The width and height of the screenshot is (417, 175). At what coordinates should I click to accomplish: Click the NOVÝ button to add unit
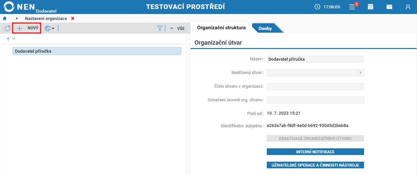point(27,28)
